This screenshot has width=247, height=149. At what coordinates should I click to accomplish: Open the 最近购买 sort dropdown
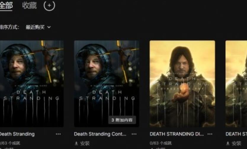point(38,27)
